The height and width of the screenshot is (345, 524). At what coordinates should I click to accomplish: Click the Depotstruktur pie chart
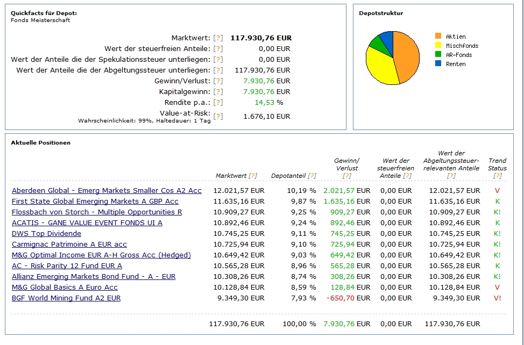point(392,58)
